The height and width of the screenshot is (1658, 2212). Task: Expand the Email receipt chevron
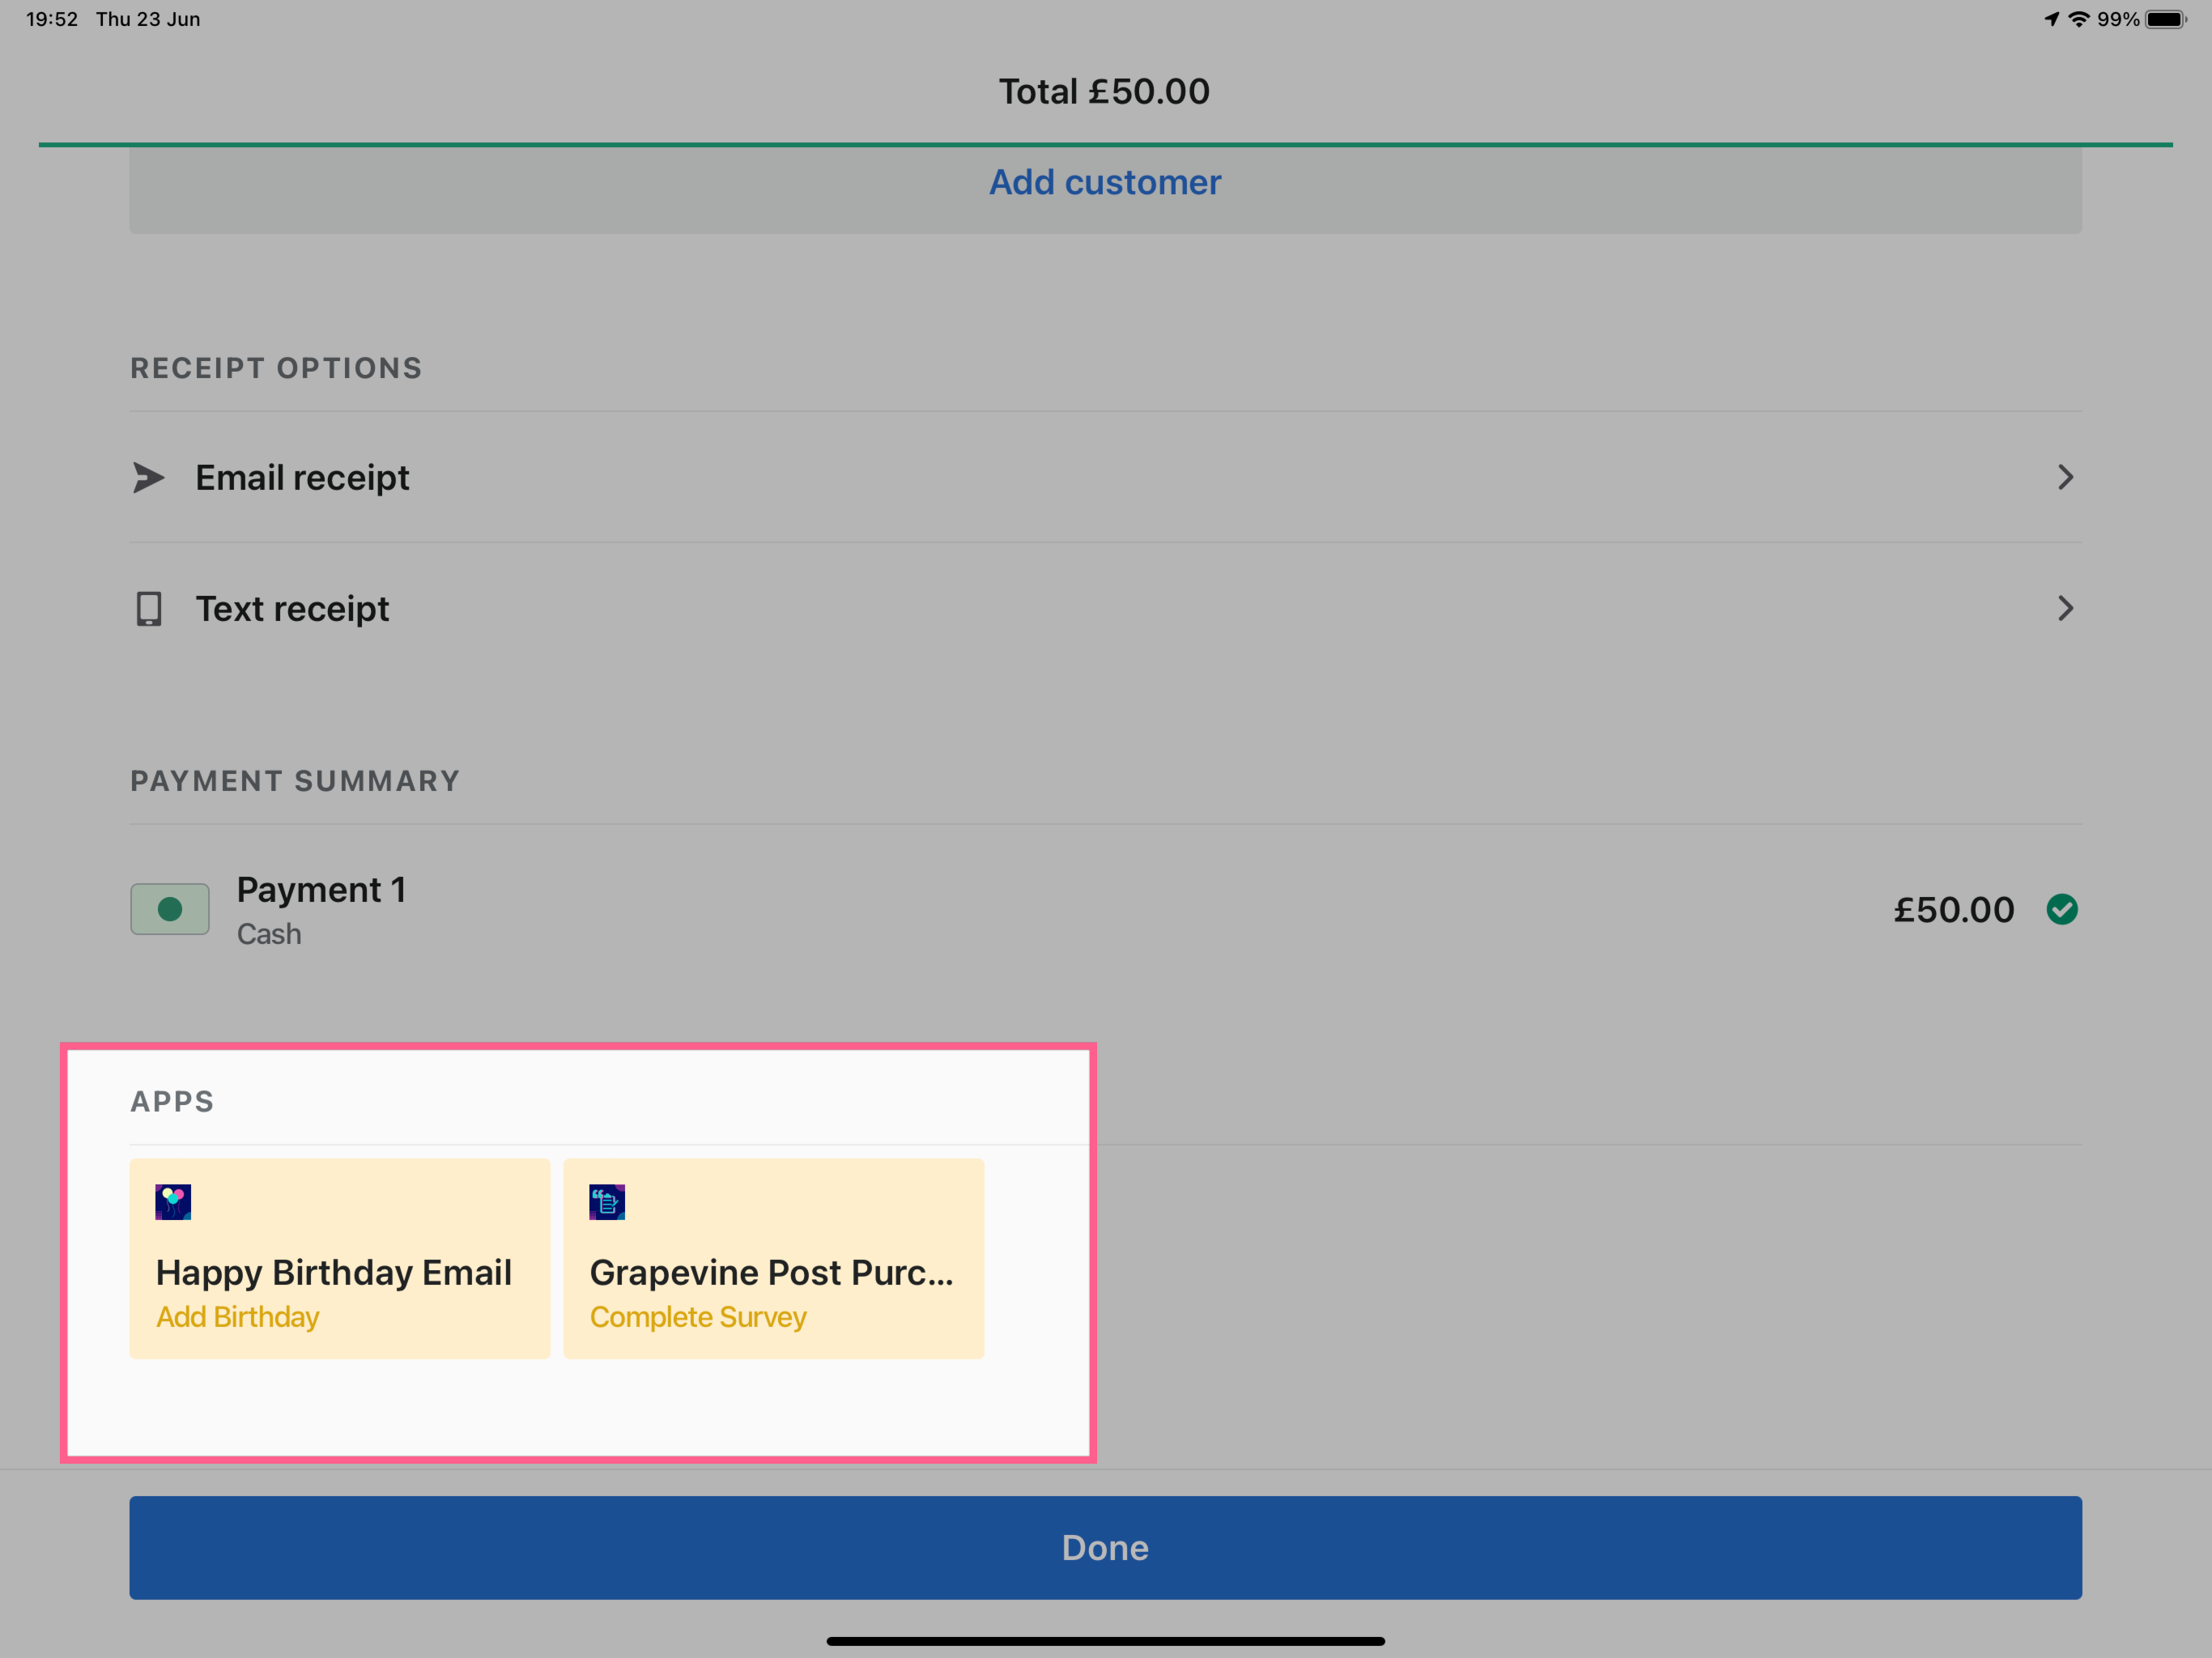[x=2065, y=478]
